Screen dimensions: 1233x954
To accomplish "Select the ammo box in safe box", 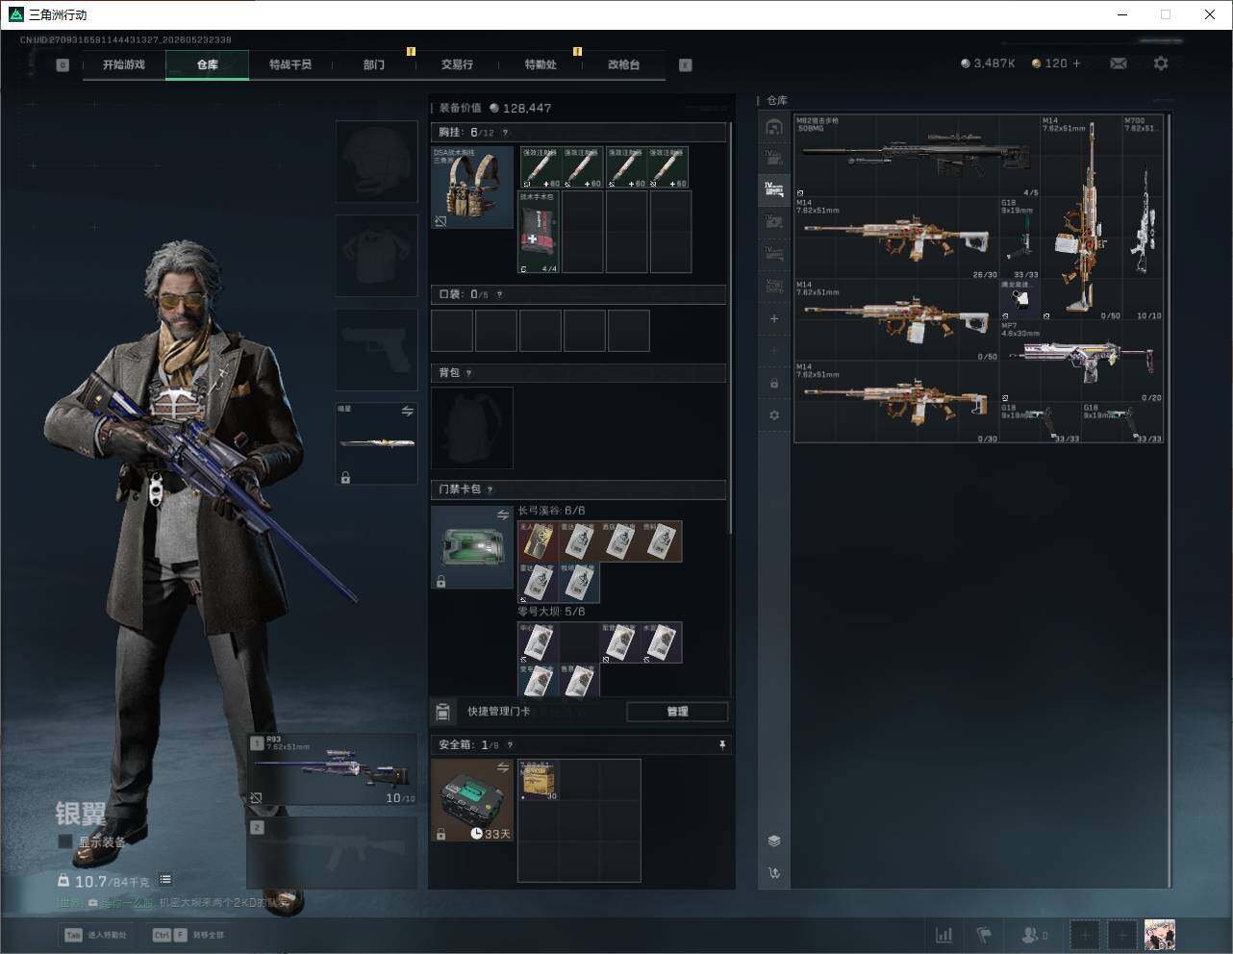I will pos(539,780).
